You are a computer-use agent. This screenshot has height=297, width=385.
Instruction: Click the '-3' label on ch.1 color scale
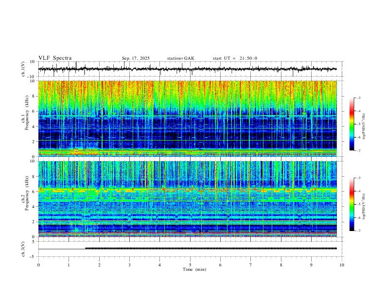pyautogui.click(x=358, y=98)
